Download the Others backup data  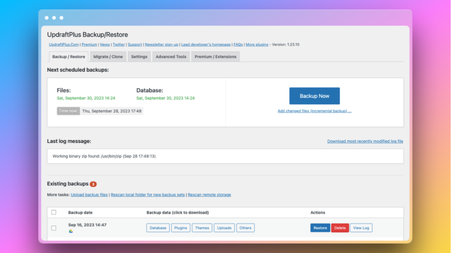coord(245,228)
